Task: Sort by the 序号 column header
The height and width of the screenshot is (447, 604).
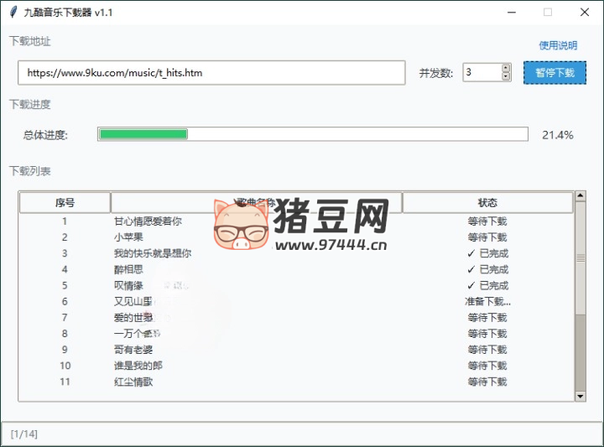Action: coord(65,202)
